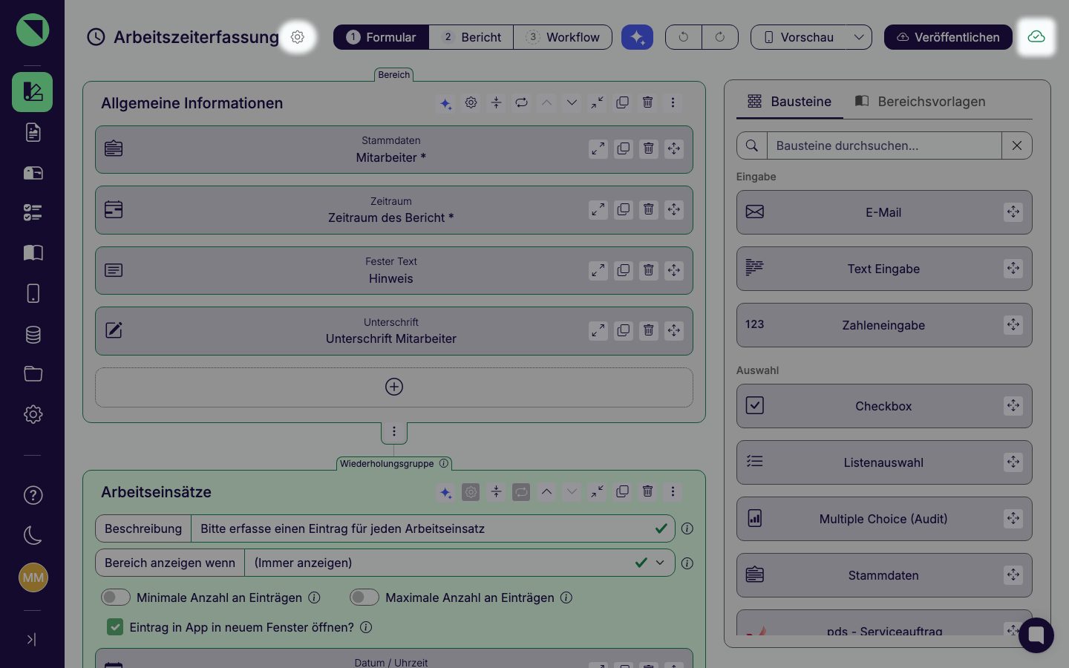Open documents icon in left sidebar

pos(33,132)
